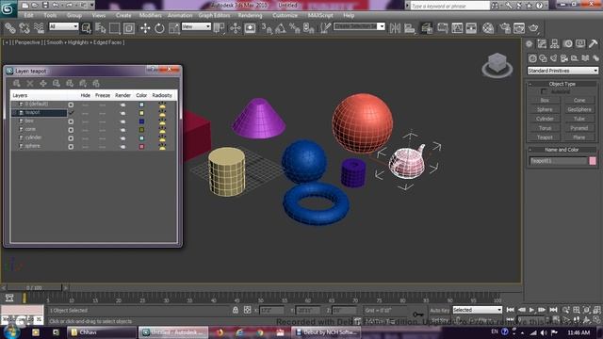Click the Teapot primitive button

(545, 137)
